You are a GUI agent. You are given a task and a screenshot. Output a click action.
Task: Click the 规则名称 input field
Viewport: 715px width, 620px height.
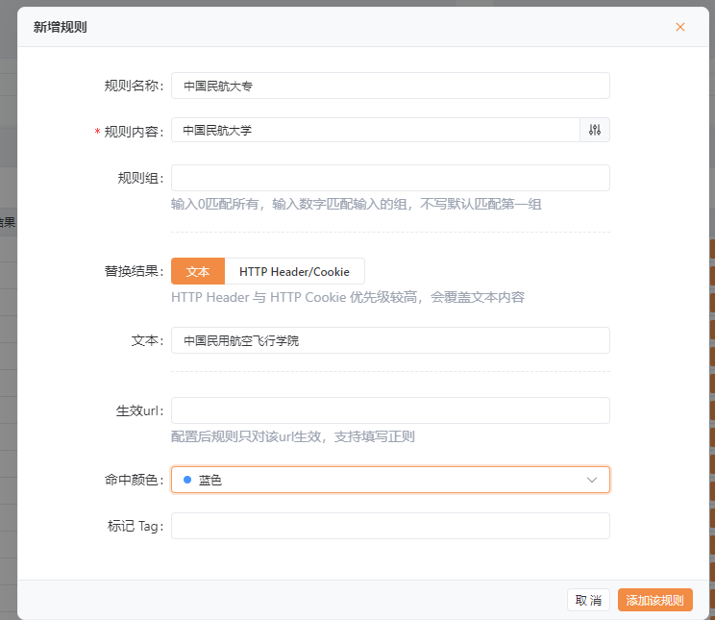pyautogui.click(x=390, y=86)
